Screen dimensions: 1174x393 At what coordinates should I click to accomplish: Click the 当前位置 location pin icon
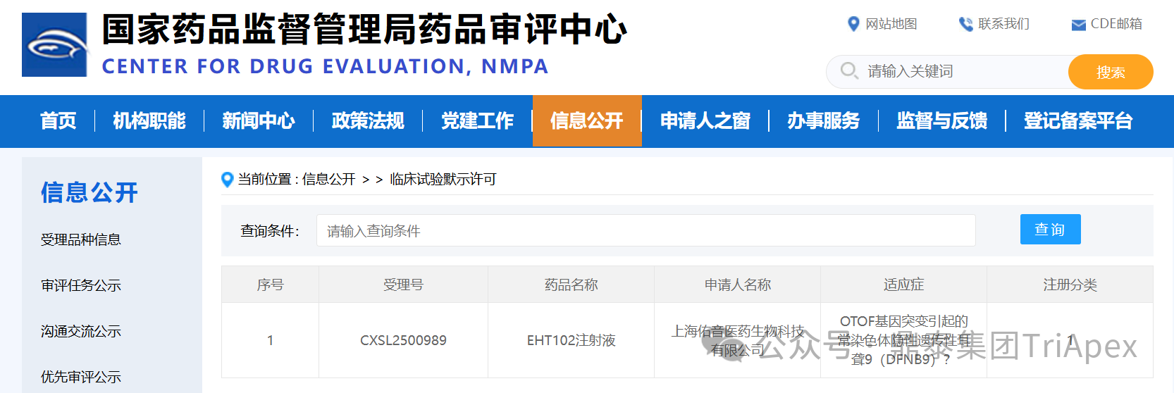(227, 180)
